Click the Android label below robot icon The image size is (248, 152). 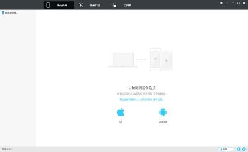[163, 122]
